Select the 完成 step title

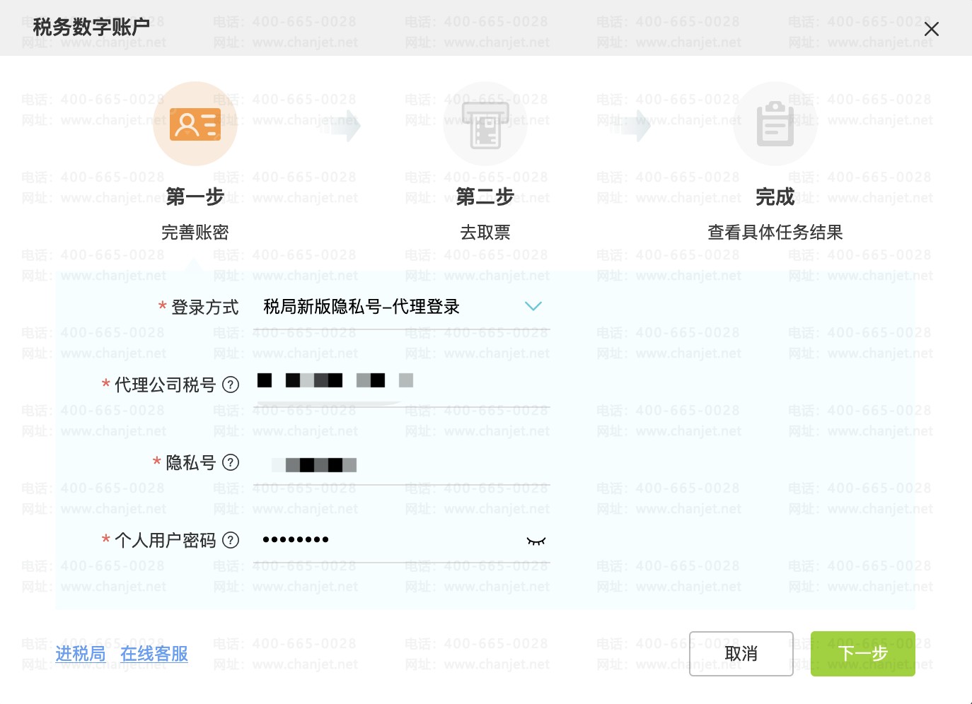(x=775, y=196)
